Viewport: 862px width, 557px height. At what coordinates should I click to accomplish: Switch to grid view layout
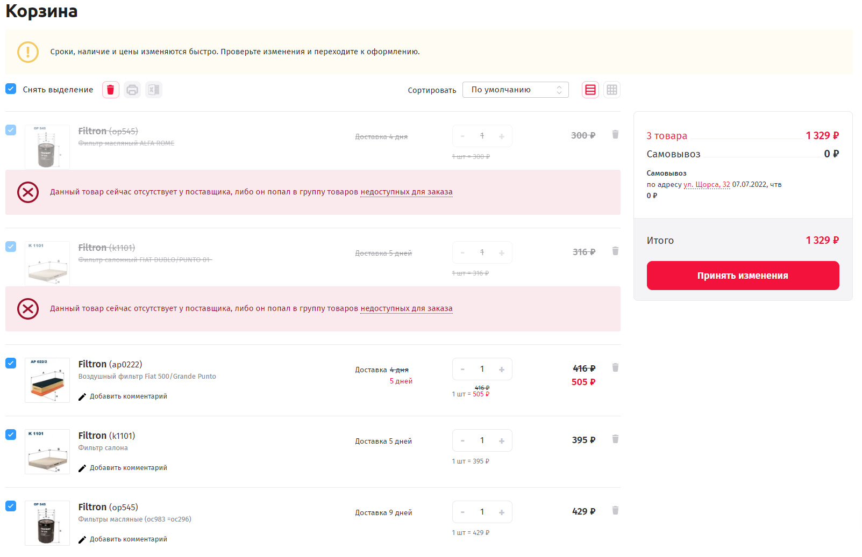[x=612, y=90]
